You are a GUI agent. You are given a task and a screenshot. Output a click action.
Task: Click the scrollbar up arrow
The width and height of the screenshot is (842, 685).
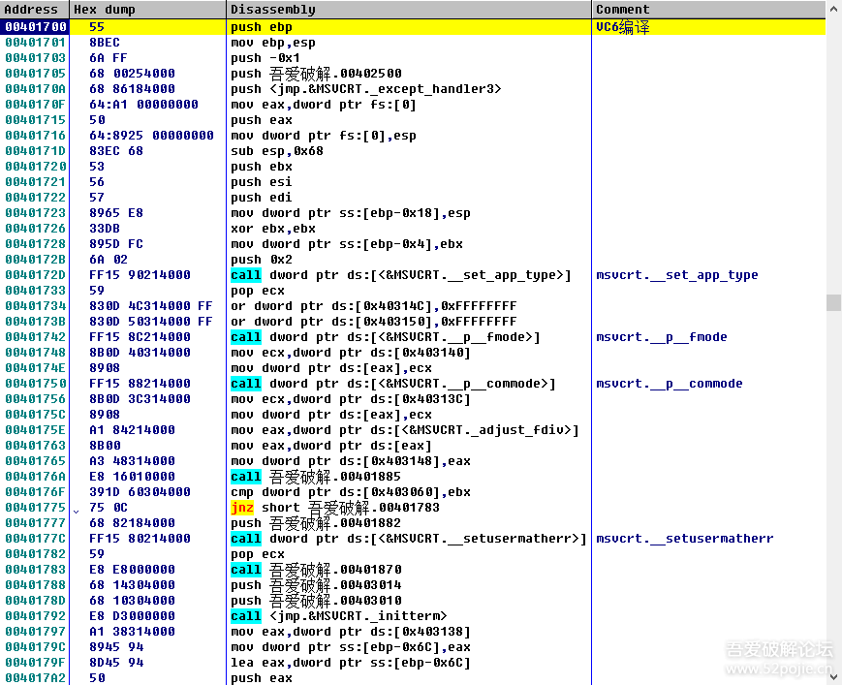(x=833, y=9)
